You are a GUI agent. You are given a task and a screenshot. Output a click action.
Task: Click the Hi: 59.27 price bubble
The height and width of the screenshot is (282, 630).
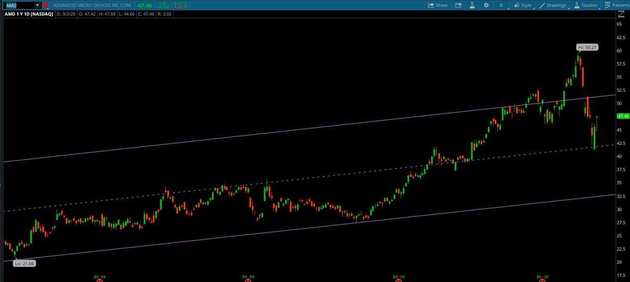587,48
